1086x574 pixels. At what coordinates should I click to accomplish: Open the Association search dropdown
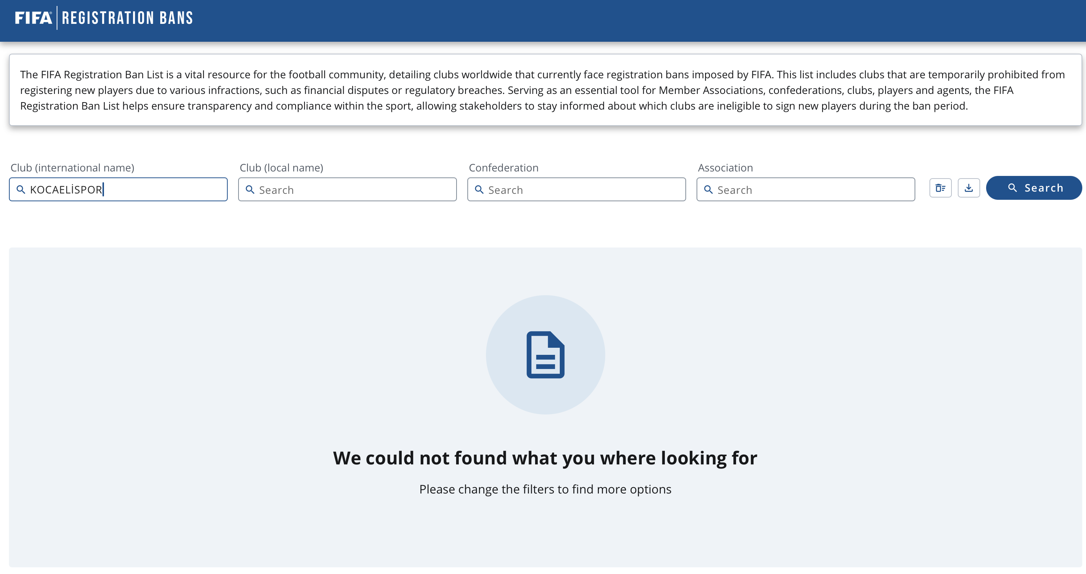tap(806, 189)
